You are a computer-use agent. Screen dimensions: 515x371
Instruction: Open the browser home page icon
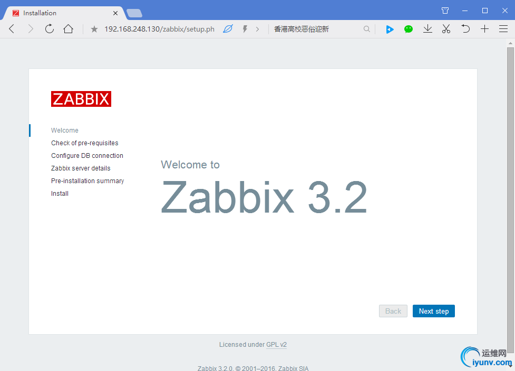tap(69, 29)
